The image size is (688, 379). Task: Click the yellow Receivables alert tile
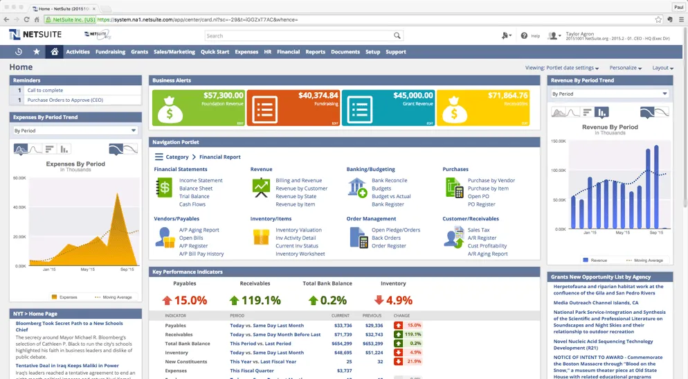(483, 108)
